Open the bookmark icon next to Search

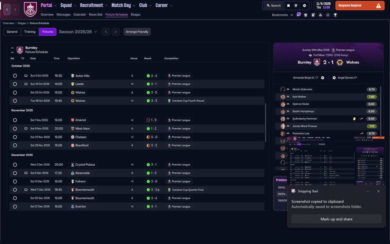pos(288,5)
